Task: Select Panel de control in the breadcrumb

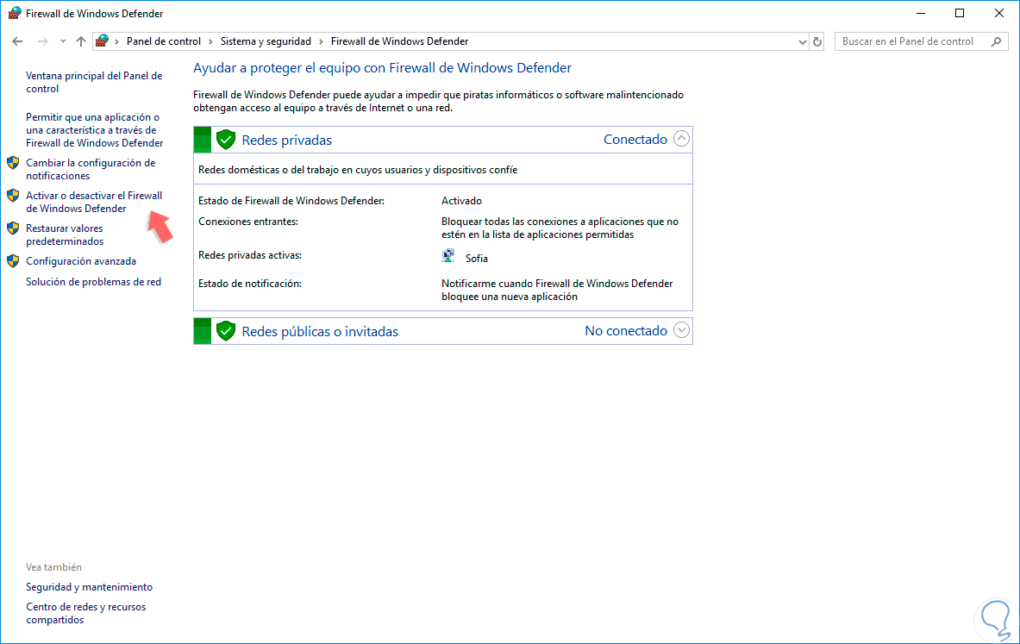Action: tap(163, 41)
